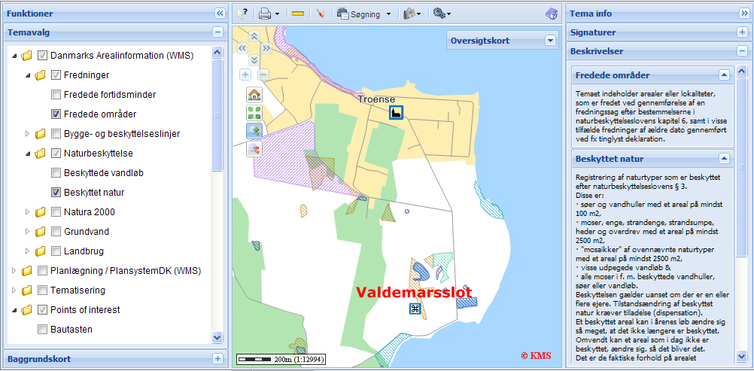This screenshot has height=371, width=754.
Task: Collapse the Tema info right panel
Action: [x=744, y=14]
